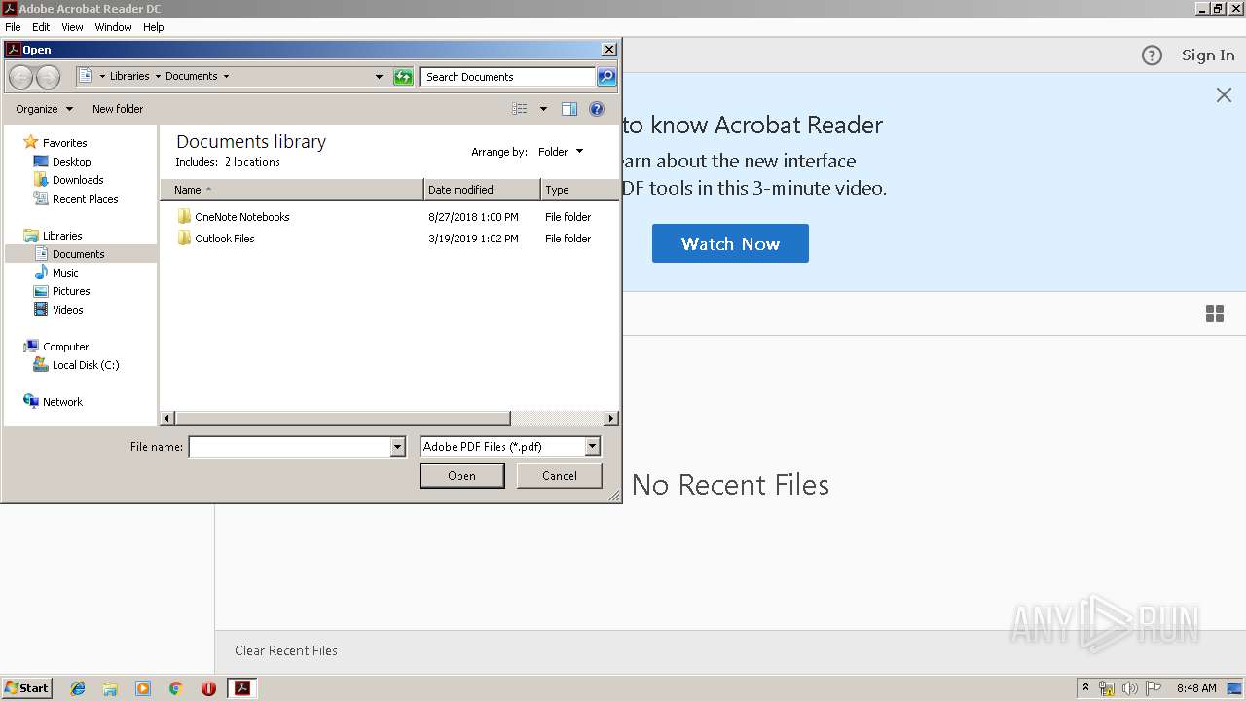Open Windows Explorer from taskbar
1246x701 pixels.
pos(110,688)
